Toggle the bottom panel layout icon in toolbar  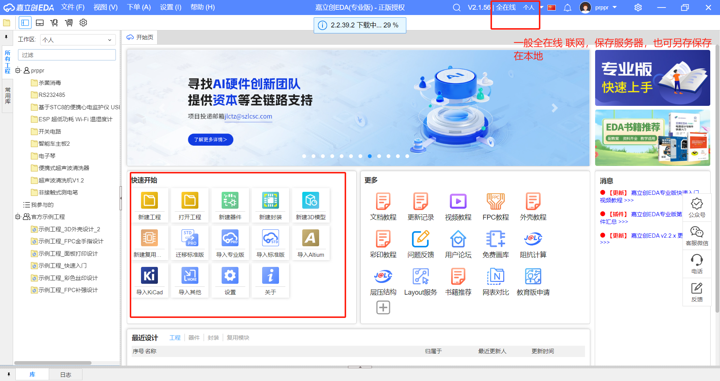[x=40, y=23]
